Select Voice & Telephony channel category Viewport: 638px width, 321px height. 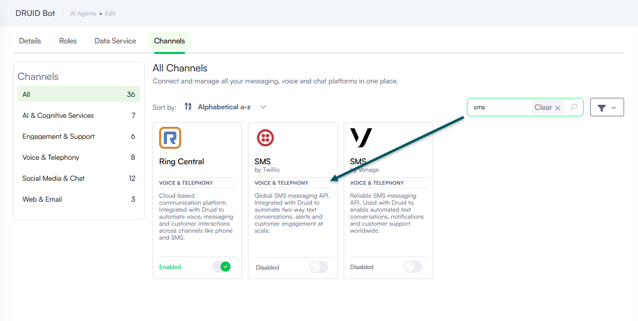tap(79, 157)
